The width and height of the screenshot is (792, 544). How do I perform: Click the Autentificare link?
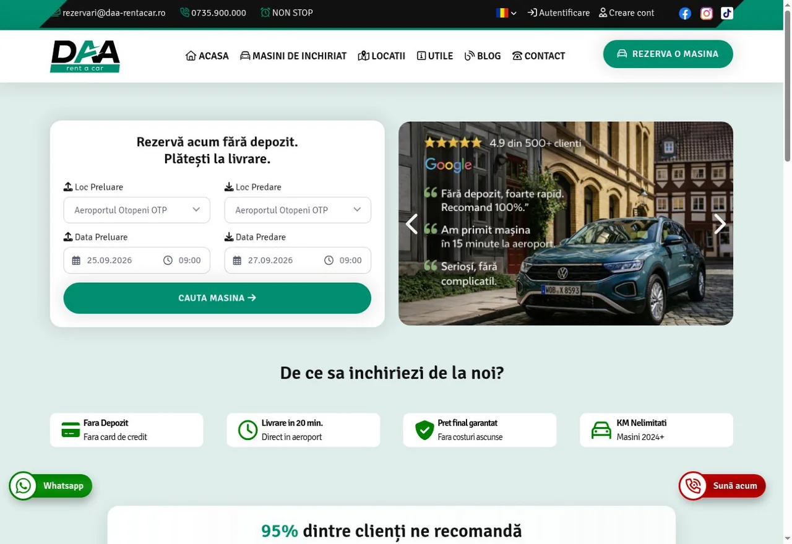point(559,13)
